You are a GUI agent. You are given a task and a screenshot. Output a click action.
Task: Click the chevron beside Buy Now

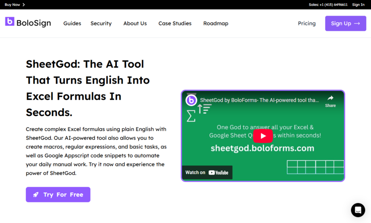pyautogui.click(x=24, y=5)
